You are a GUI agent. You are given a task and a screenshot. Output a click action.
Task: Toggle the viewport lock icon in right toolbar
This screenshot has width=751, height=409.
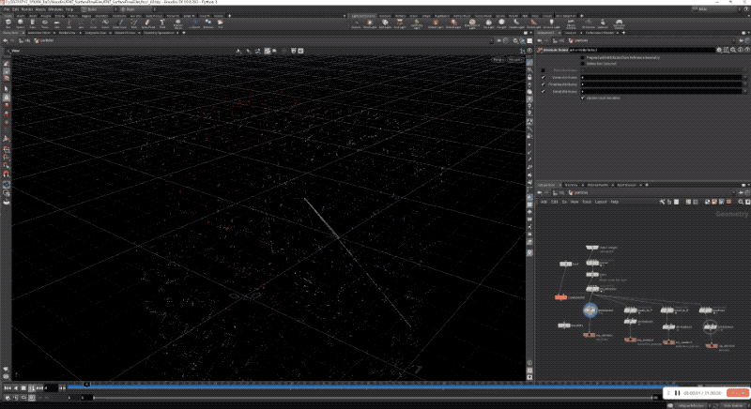[529, 77]
